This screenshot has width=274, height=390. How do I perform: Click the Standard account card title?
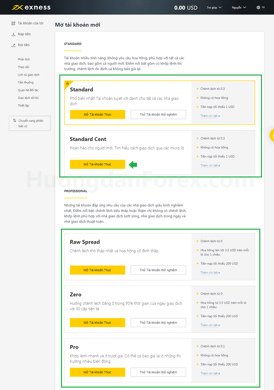tap(82, 90)
